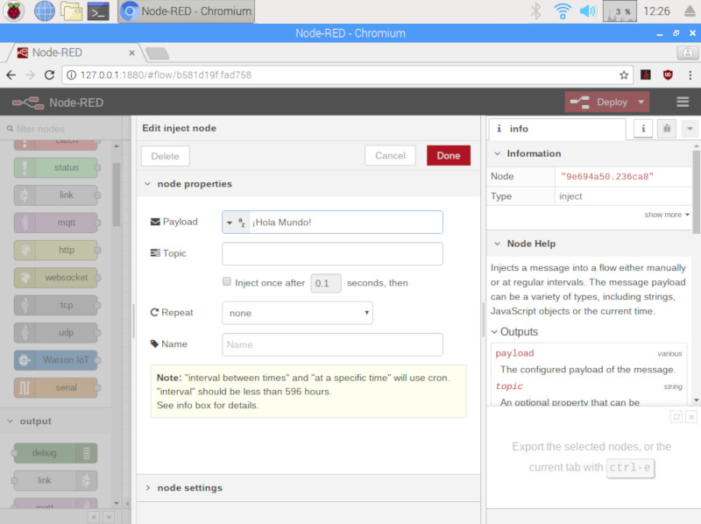Refresh the tips box
Viewport: 701px width, 524px height.
676,417
